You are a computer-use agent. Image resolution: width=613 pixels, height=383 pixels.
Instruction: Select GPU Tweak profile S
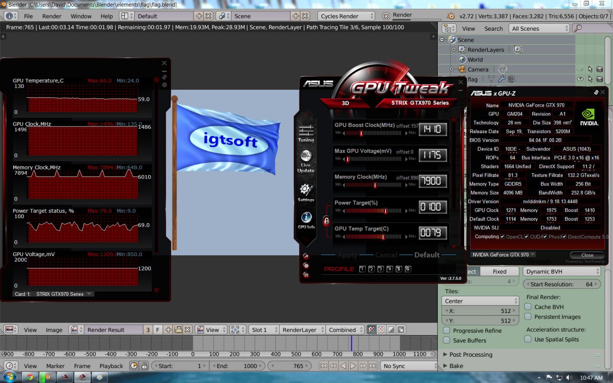(398, 269)
